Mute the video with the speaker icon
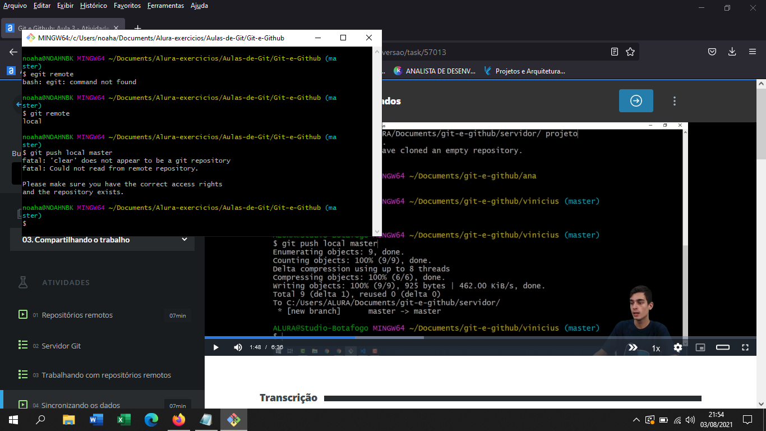This screenshot has height=431, width=766. pos(238,348)
